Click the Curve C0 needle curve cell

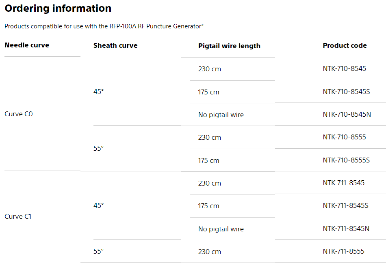click(19, 114)
